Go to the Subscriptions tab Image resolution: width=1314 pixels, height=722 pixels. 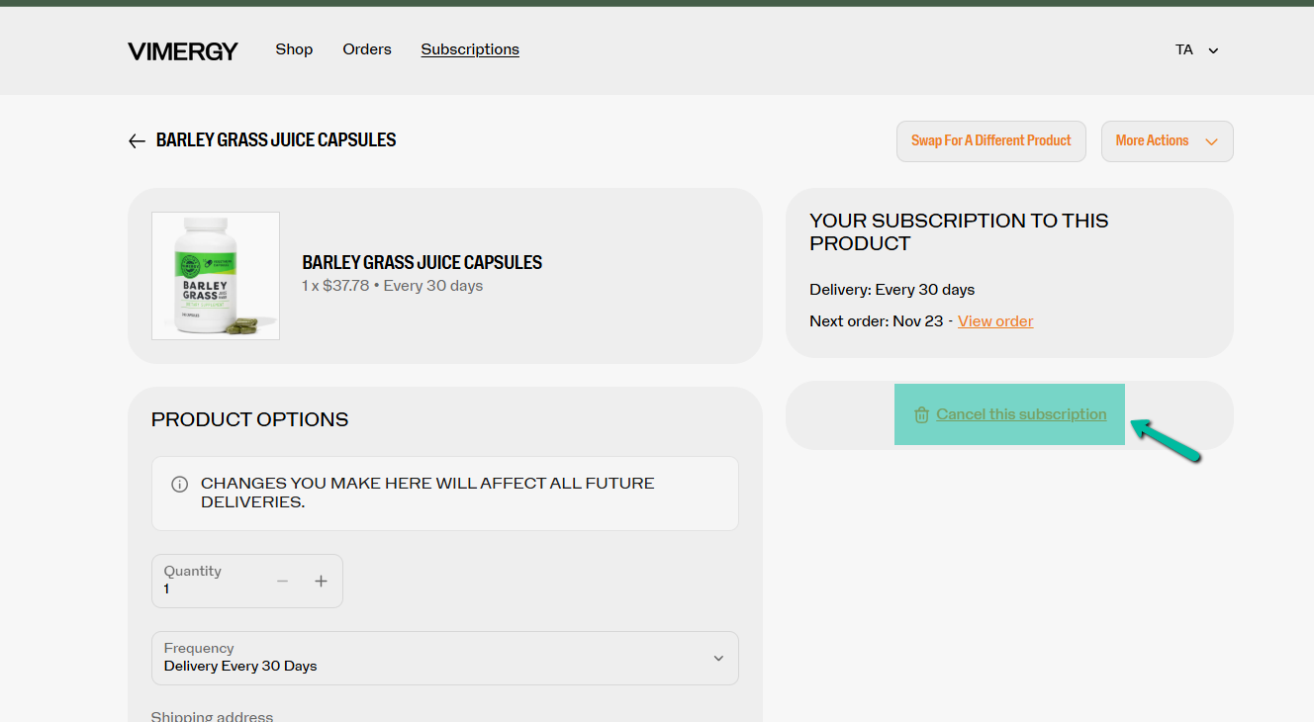coord(470,49)
